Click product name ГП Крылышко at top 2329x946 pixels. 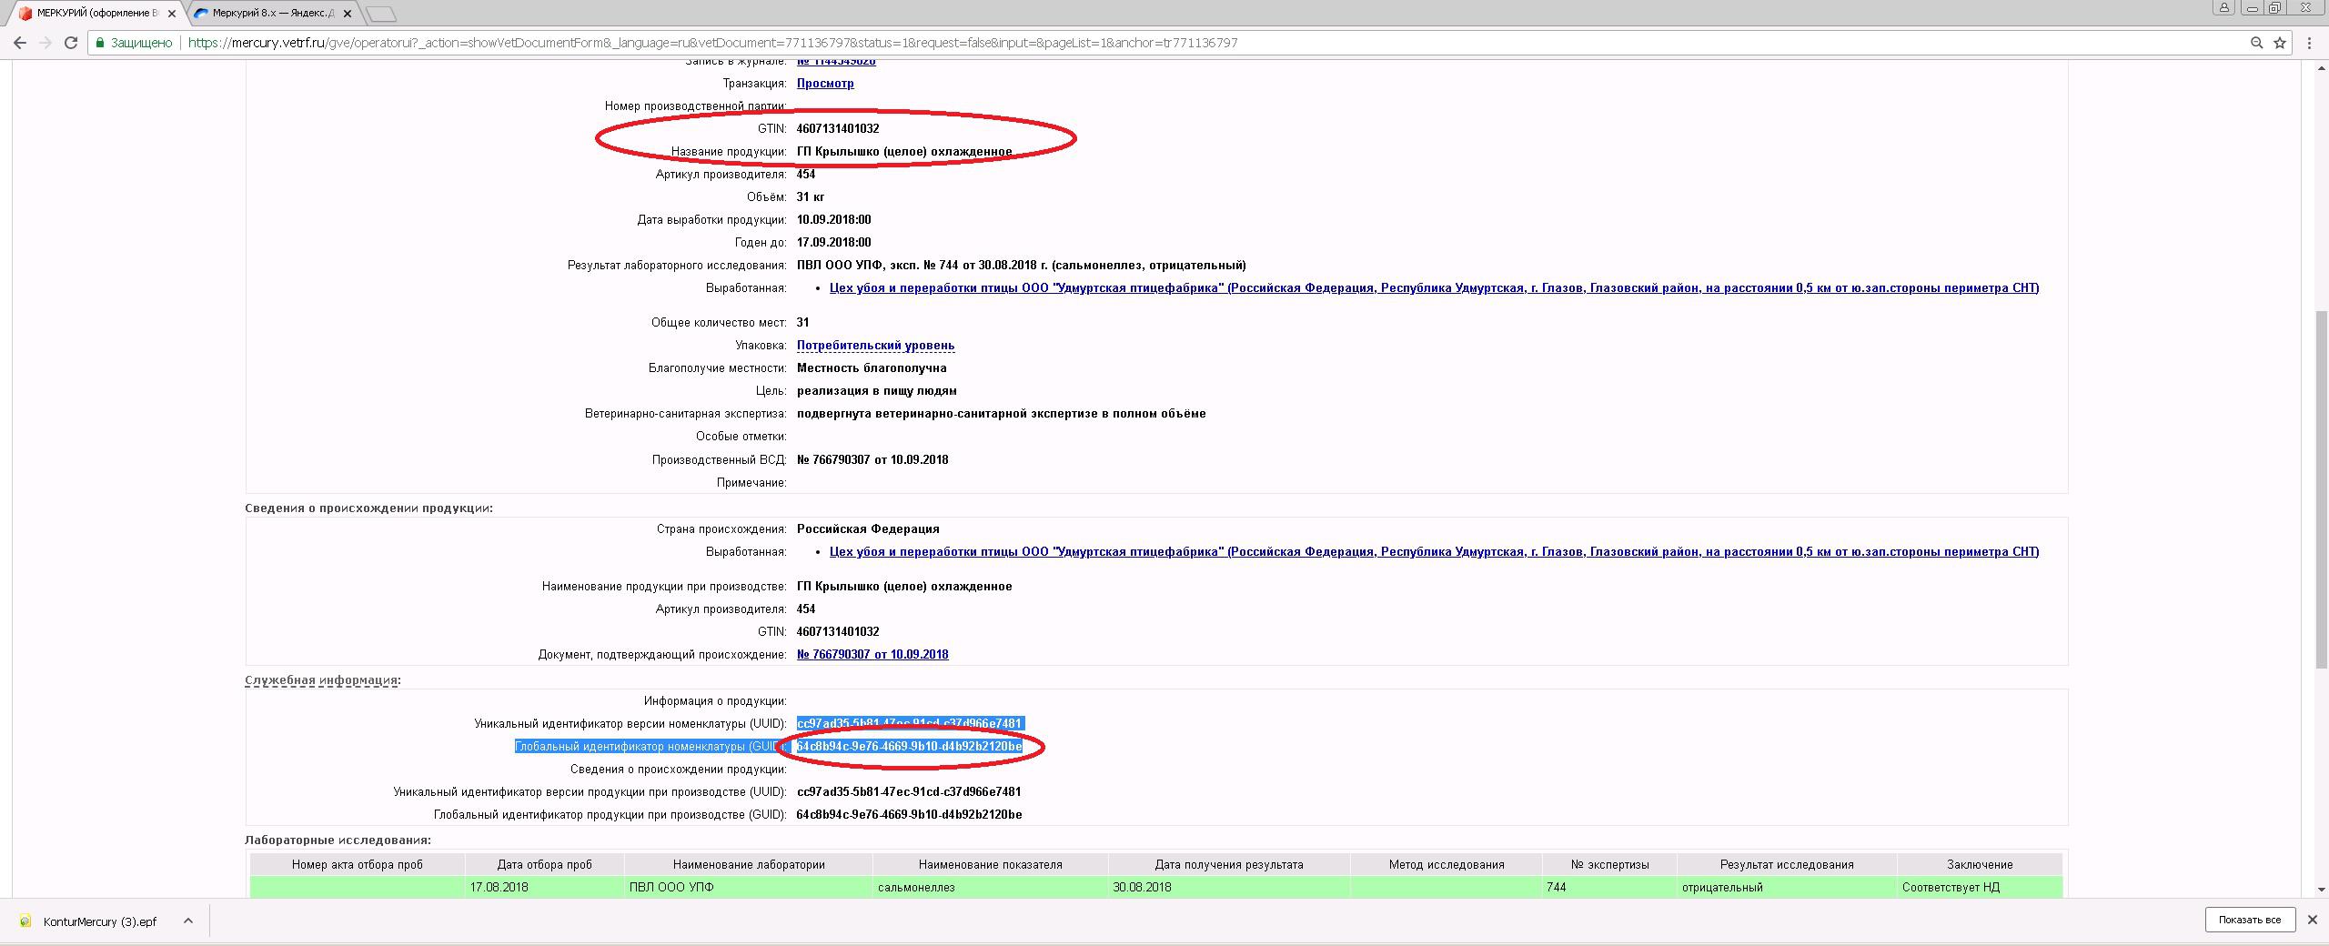pyautogui.click(x=904, y=151)
